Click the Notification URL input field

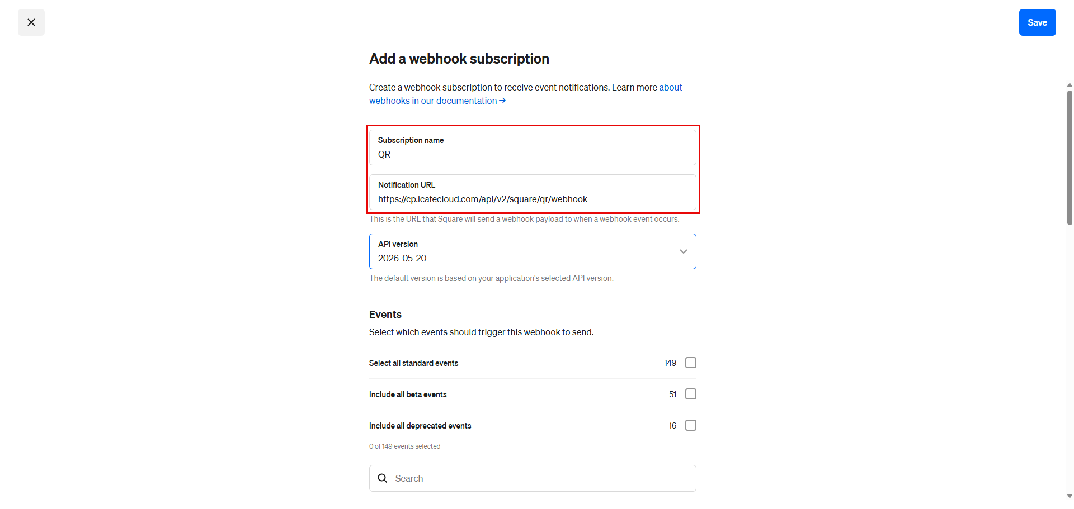[x=533, y=192]
